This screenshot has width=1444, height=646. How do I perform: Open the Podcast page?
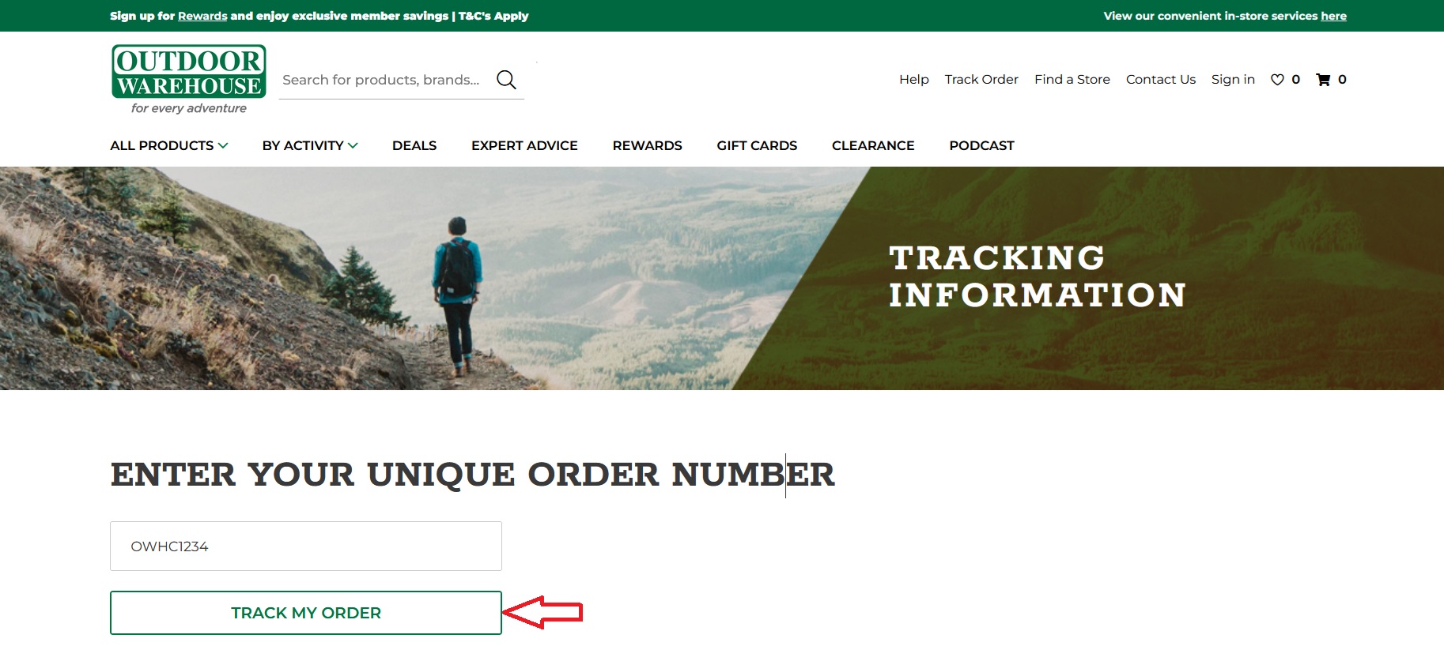point(981,145)
